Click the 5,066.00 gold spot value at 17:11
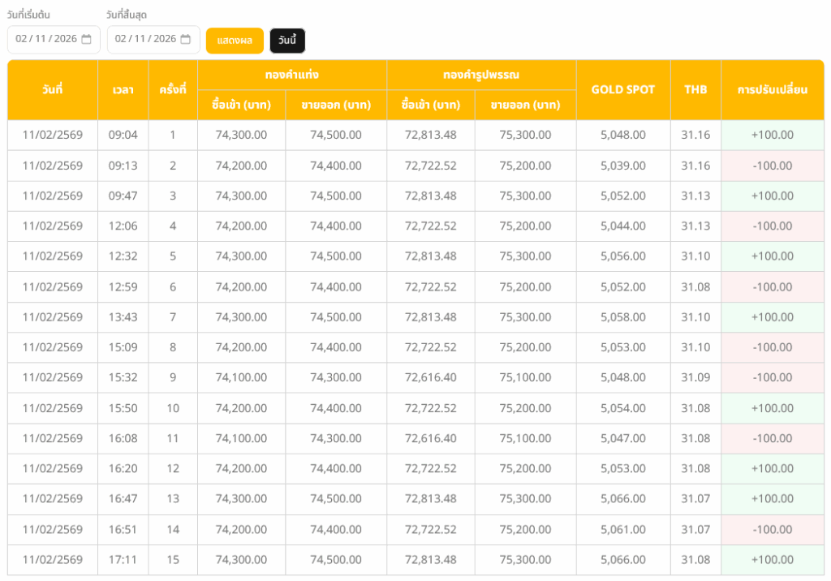The height and width of the screenshot is (581, 831). (623, 560)
